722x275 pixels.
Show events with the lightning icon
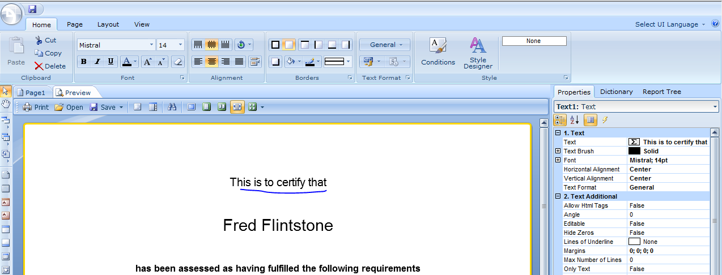point(605,120)
